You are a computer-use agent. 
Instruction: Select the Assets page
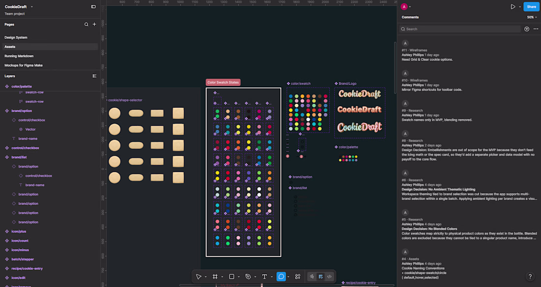(x=50, y=47)
